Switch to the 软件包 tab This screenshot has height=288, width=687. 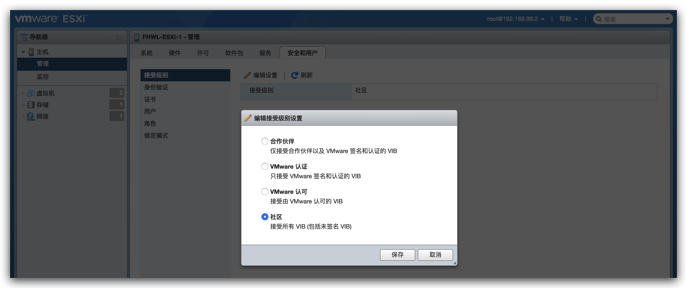pyautogui.click(x=234, y=53)
